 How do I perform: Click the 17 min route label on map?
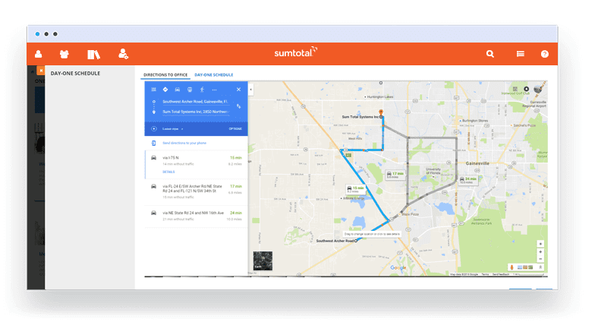click(395, 175)
